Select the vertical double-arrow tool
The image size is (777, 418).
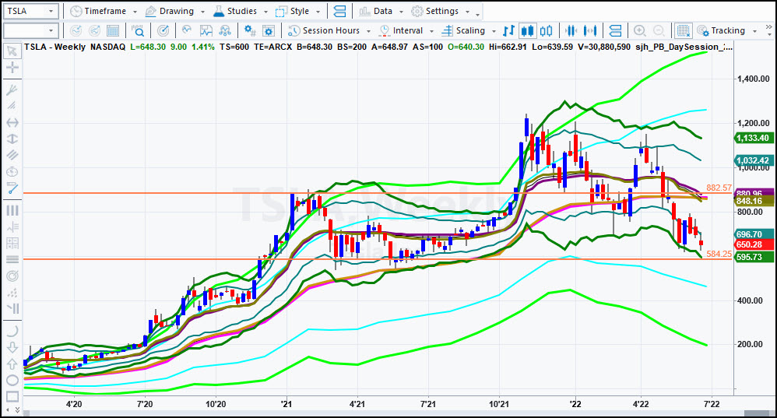pyautogui.click(x=12, y=139)
